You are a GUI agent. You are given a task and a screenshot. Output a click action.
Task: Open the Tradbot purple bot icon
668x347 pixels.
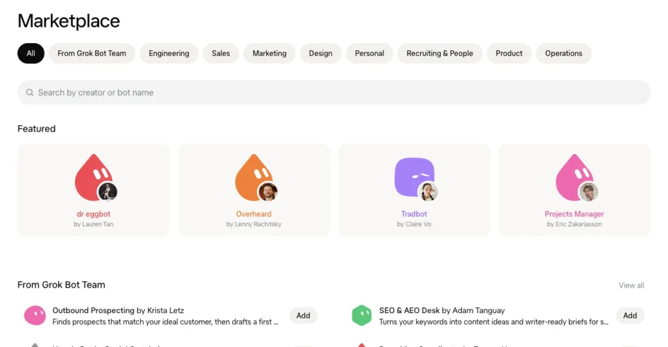pyautogui.click(x=414, y=177)
